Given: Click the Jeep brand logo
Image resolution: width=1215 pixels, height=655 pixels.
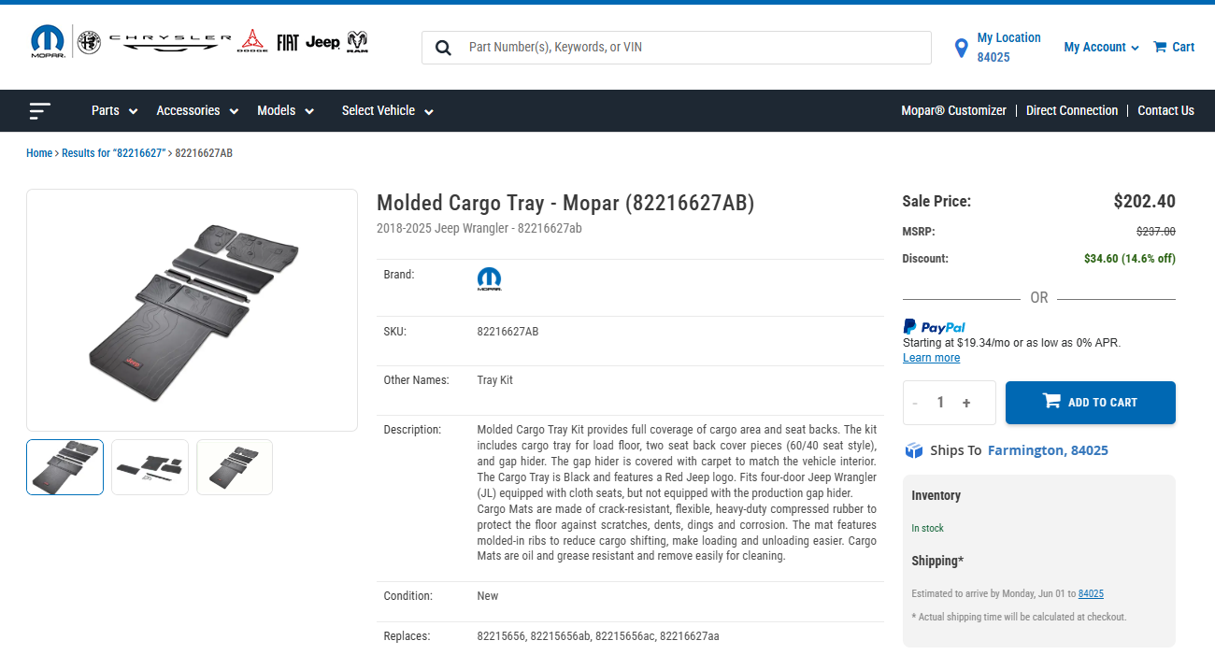Looking at the screenshot, I should [322, 42].
